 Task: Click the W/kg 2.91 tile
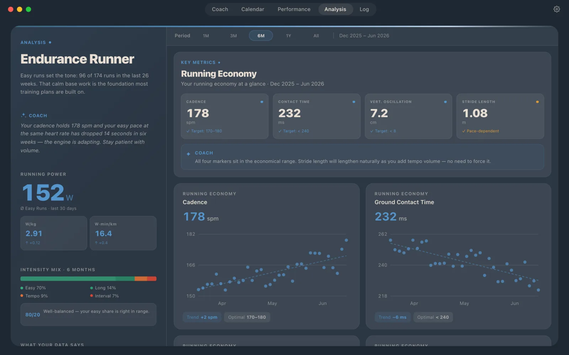54,233
